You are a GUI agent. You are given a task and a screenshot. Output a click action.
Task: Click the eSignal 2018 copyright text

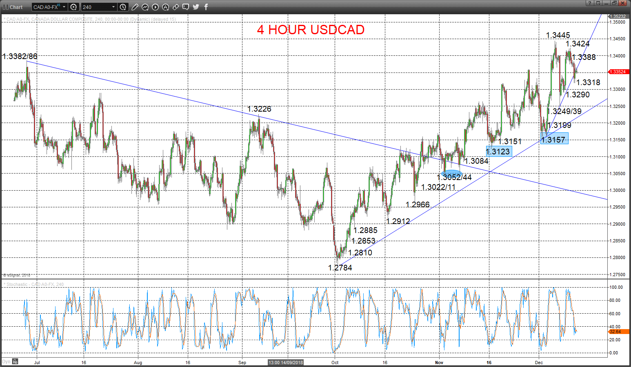[x=17, y=275]
